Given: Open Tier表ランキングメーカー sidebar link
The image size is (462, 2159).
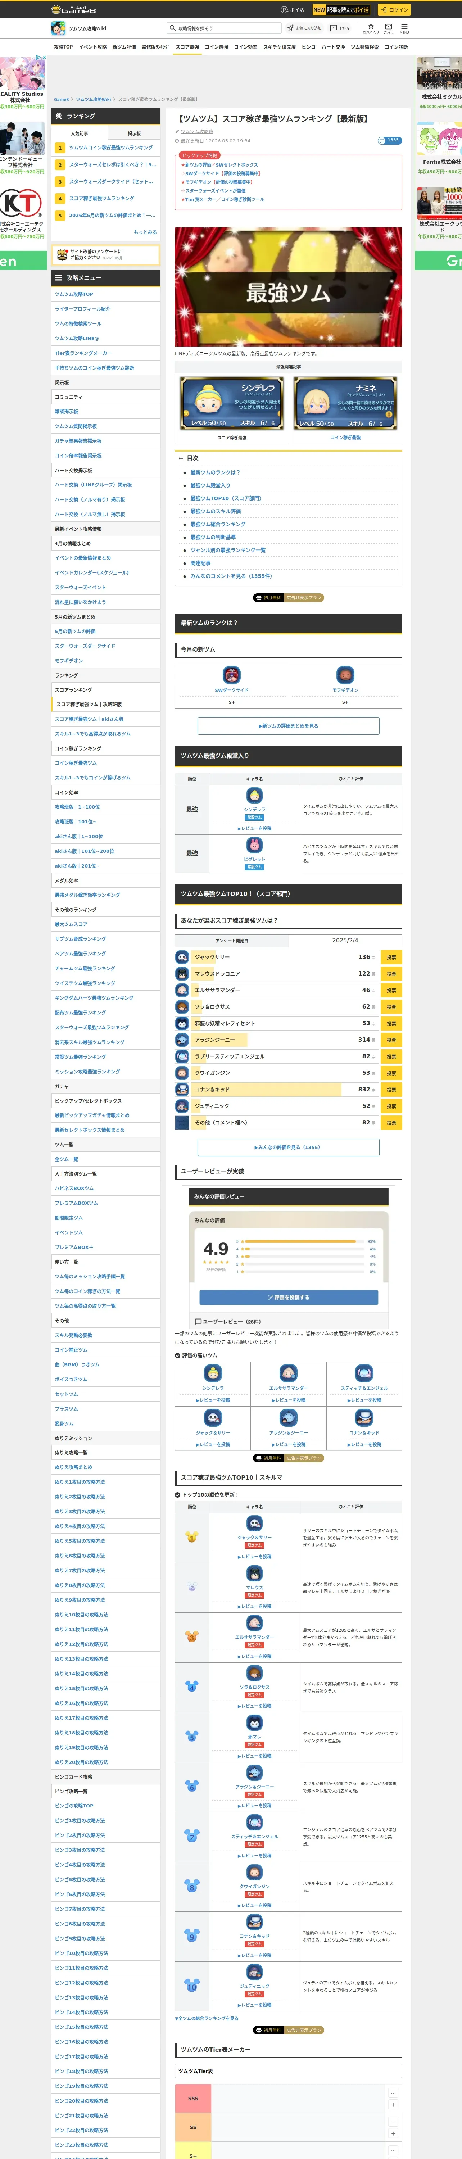Looking at the screenshot, I should click(83, 353).
